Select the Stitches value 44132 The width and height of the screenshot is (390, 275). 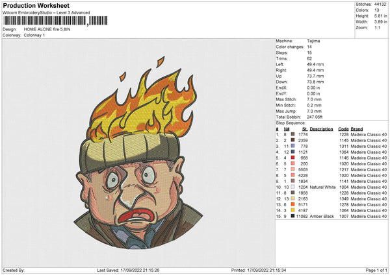380,5
